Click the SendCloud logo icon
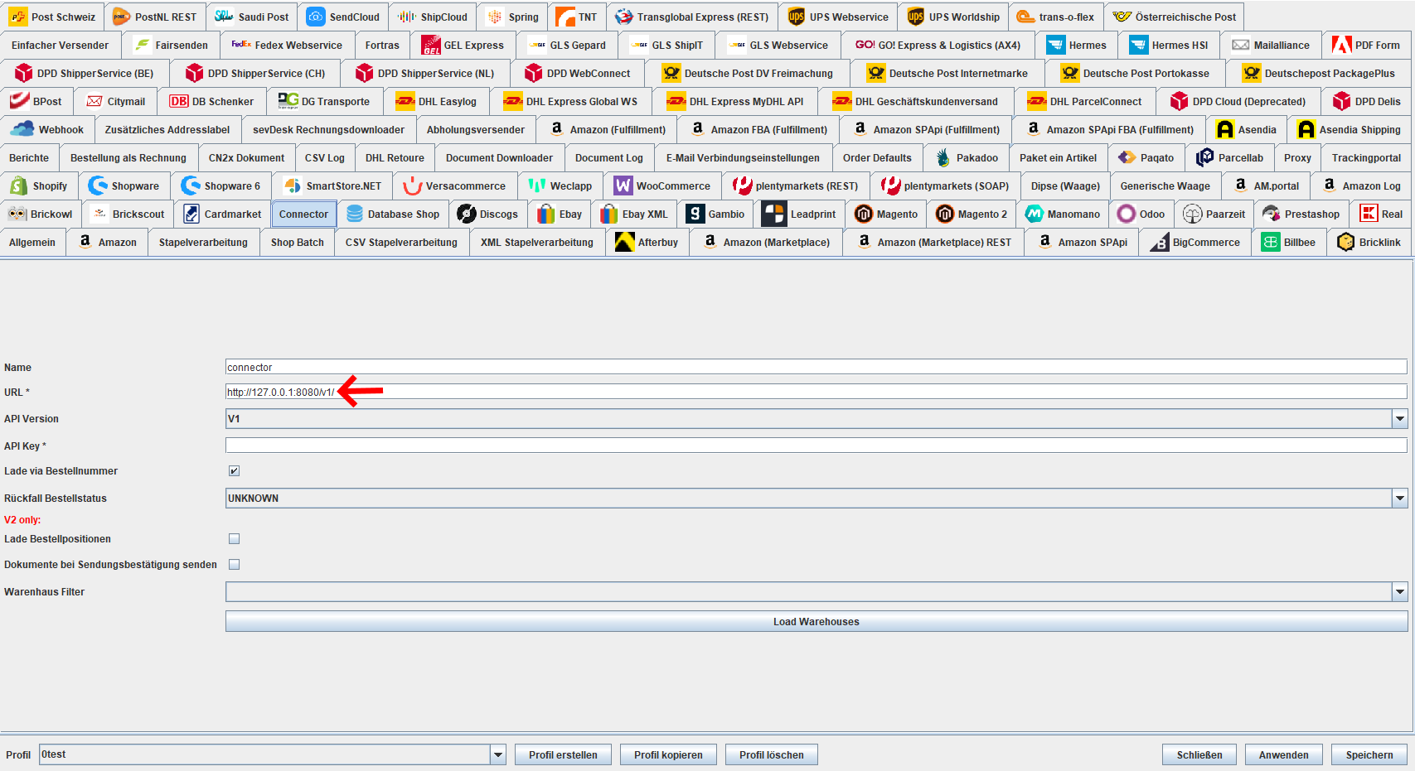1415x771 pixels. pyautogui.click(x=316, y=17)
